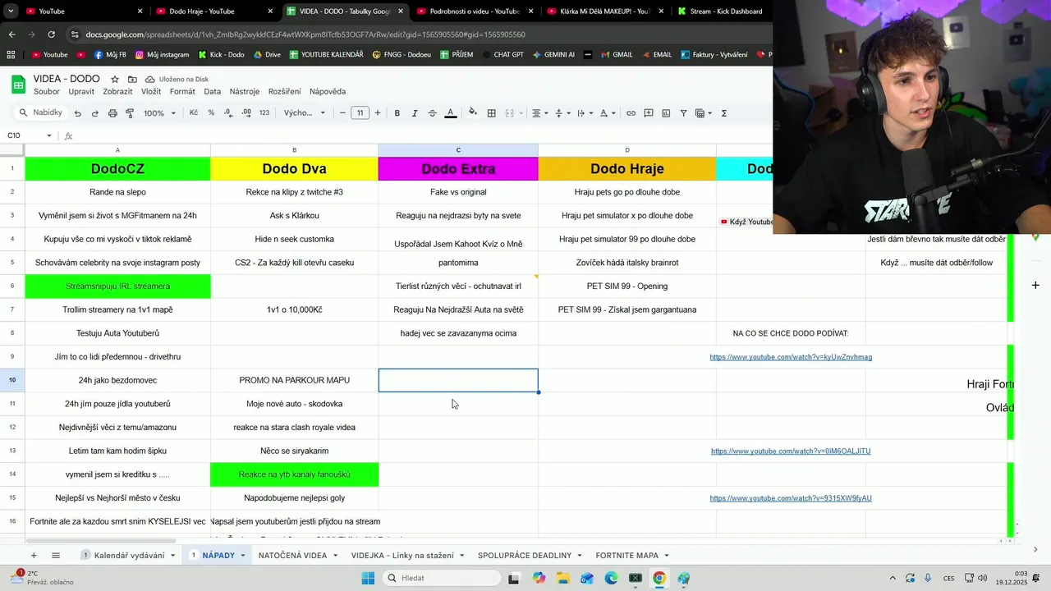1051x591 pixels.
Task: Click the Undo icon in toolbar
Action: 78,113
